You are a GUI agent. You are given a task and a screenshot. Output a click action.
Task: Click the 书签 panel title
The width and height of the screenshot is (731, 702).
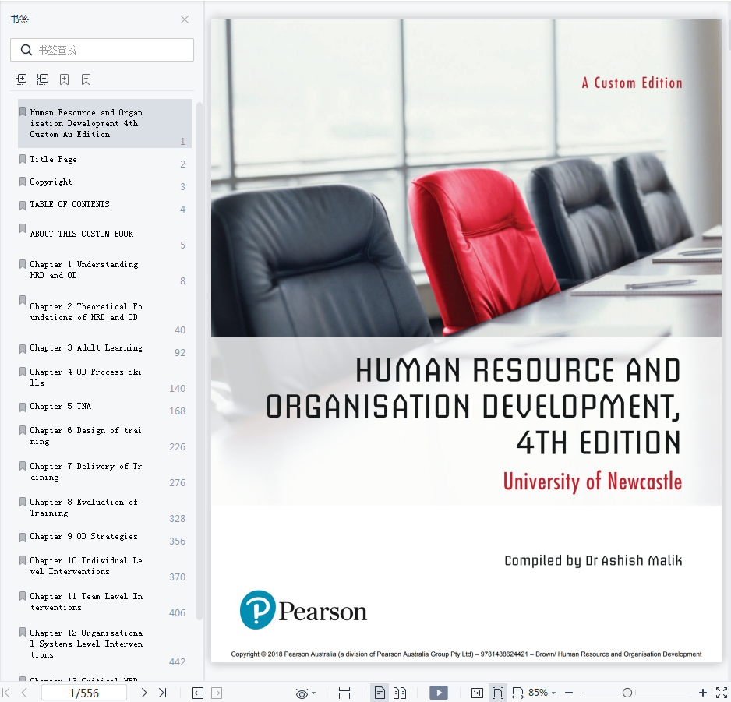[19, 19]
